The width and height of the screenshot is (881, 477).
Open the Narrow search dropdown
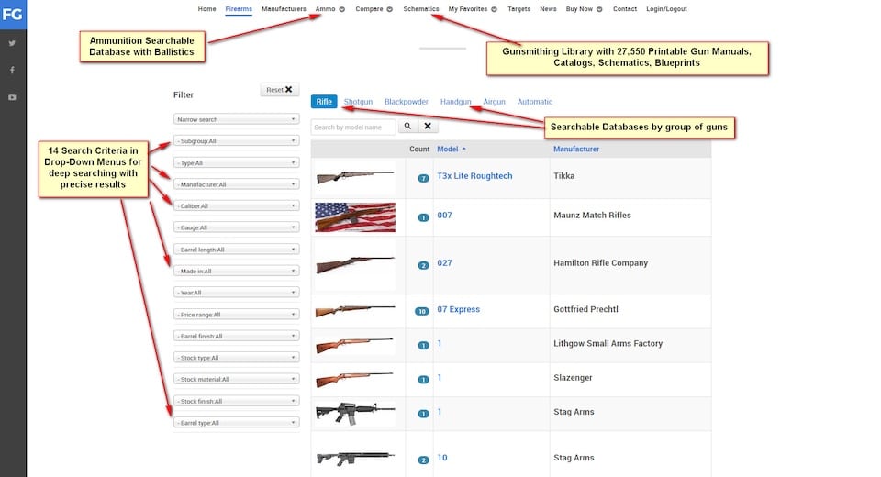pyautogui.click(x=236, y=119)
